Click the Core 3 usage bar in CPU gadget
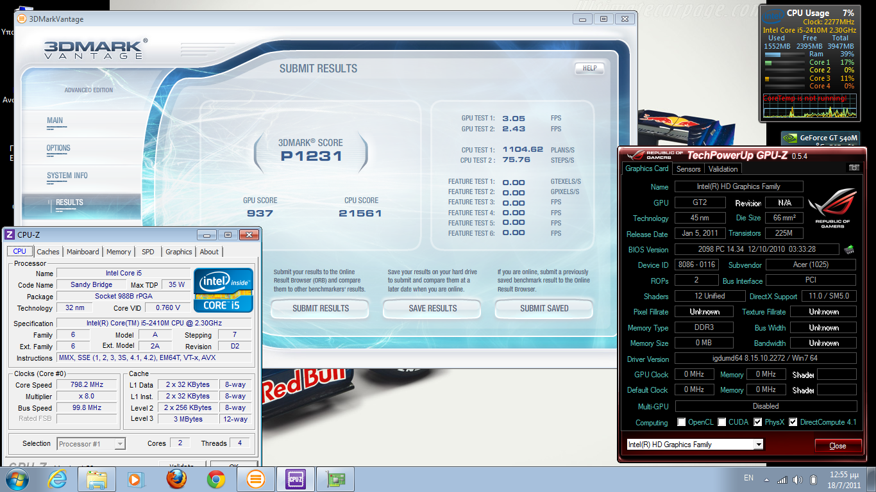 pyautogui.click(x=785, y=78)
